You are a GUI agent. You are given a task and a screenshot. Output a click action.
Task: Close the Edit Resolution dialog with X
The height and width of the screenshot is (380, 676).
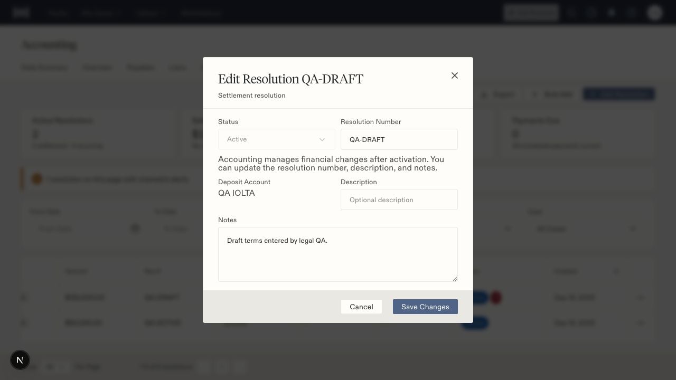click(454, 75)
